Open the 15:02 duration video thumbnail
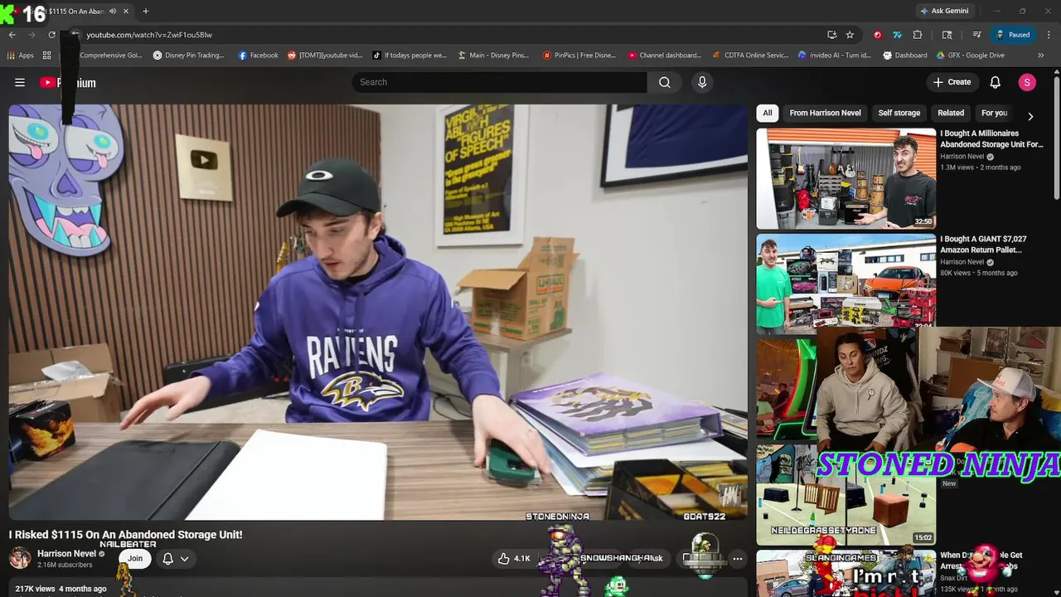Viewport: 1061px width, 597px height. click(846, 495)
